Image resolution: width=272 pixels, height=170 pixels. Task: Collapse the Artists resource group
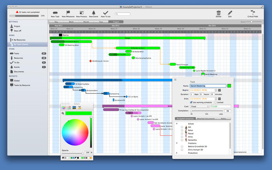(177, 123)
